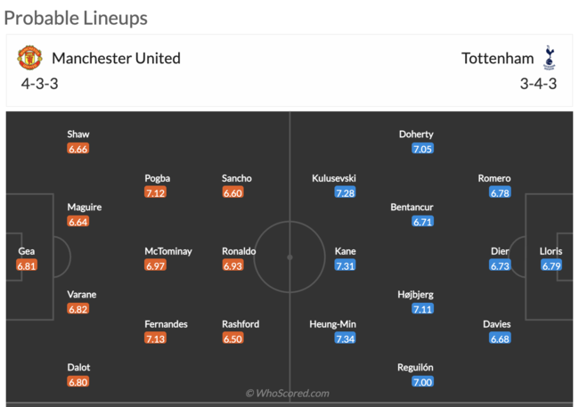The height and width of the screenshot is (407, 579).
Task: Click De Gea's 6.81 rating badge
Action: point(27,265)
